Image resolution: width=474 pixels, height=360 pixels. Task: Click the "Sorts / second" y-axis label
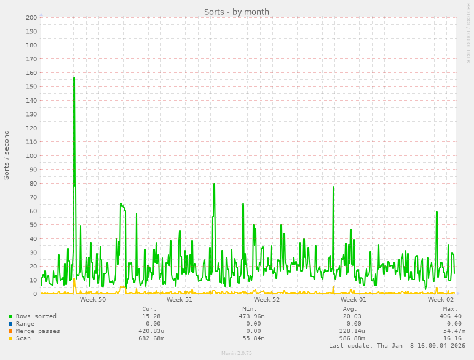click(7, 155)
